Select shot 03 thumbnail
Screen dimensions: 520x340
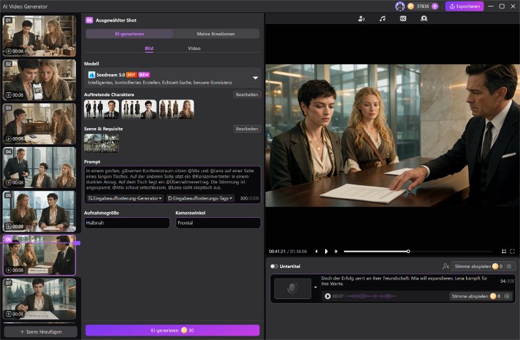click(x=40, y=124)
